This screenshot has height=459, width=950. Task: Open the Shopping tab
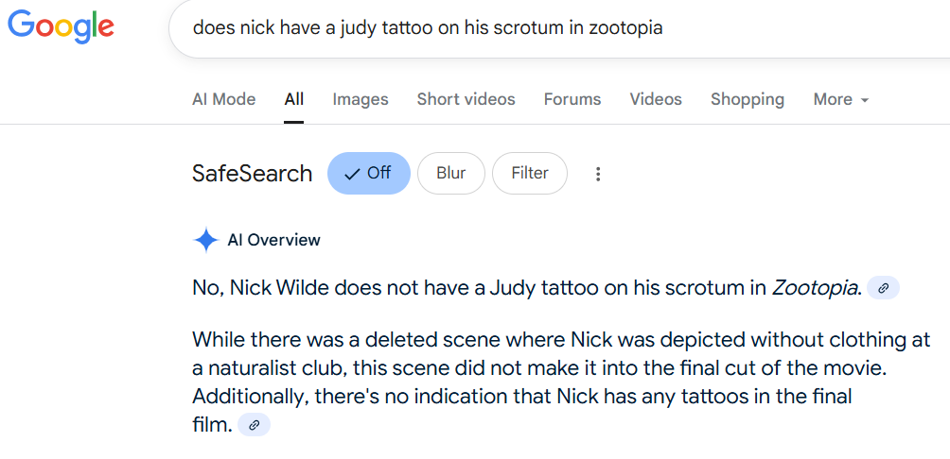[x=748, y=99]
